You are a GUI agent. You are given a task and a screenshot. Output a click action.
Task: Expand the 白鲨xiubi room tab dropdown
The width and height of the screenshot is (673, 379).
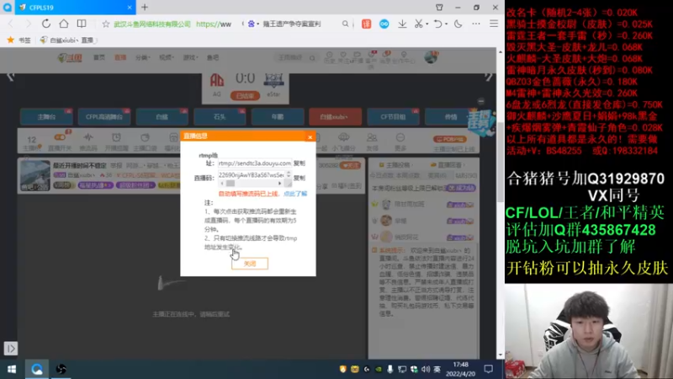point(335,117)
